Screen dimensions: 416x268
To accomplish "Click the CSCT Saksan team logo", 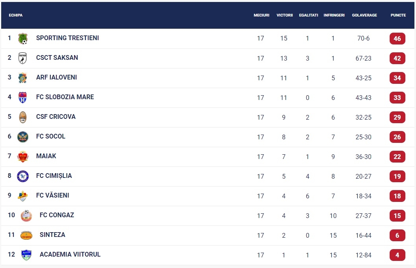I will pyautogui.click(x=22, y=58).
